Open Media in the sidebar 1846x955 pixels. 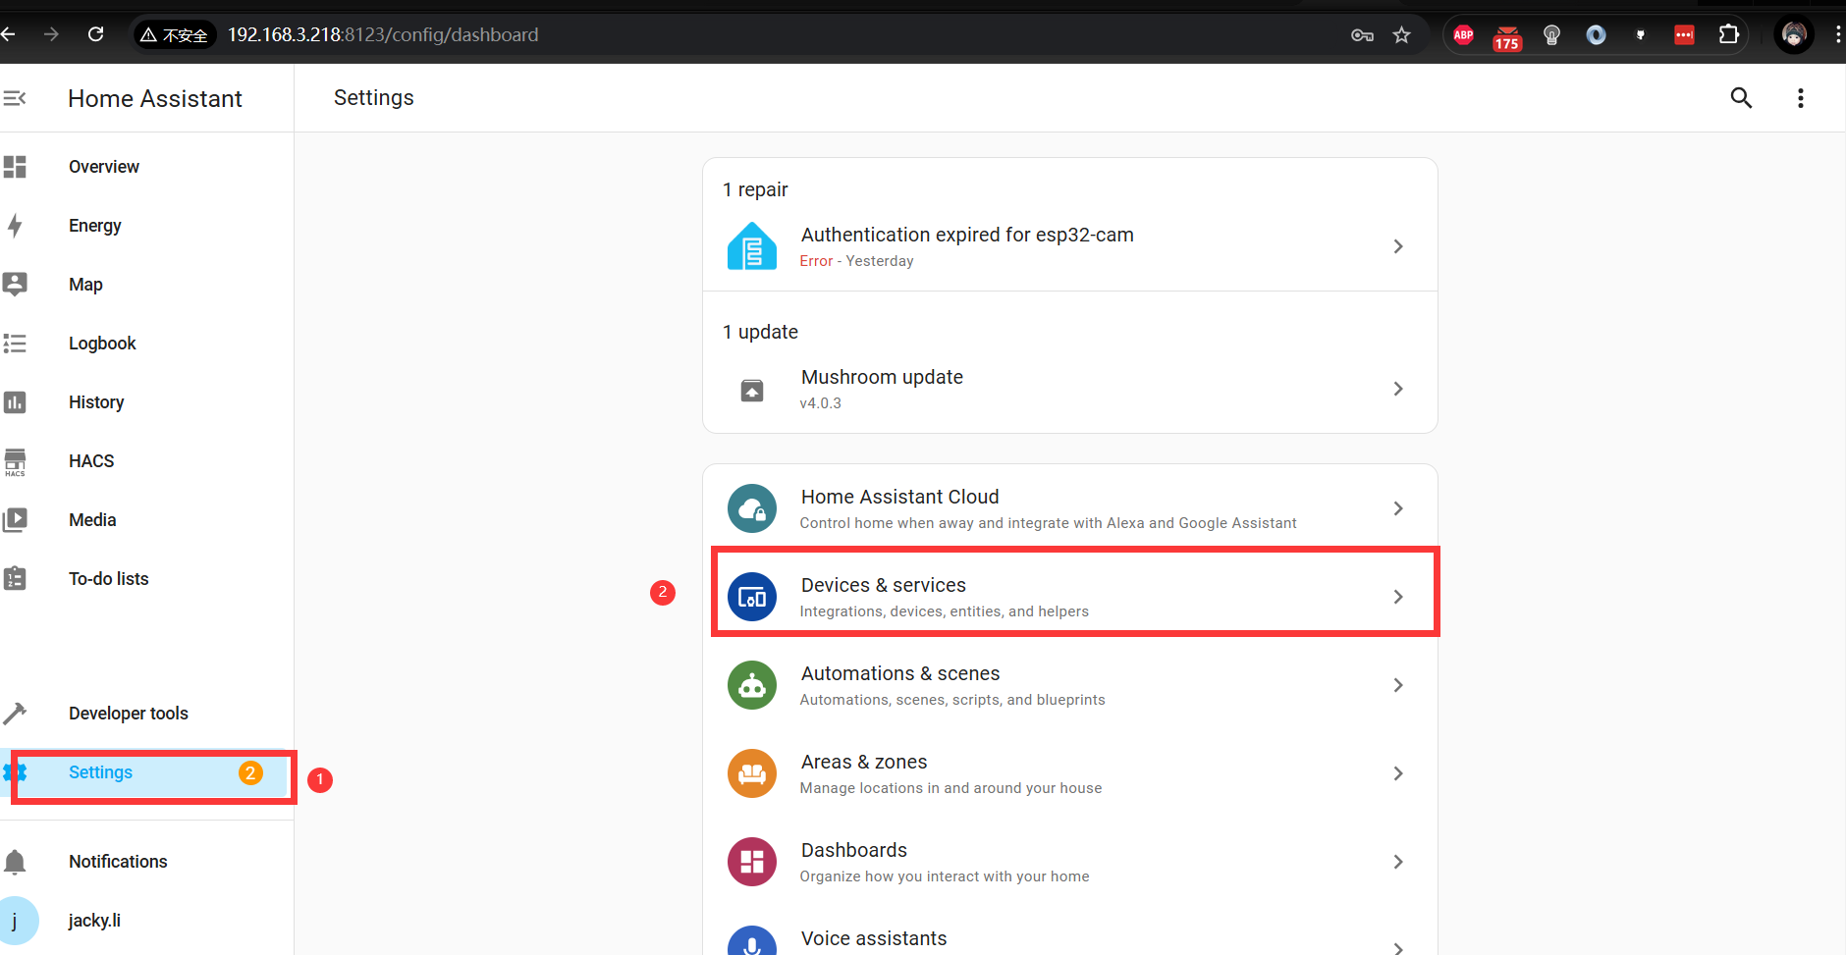[x=145, y=520]
